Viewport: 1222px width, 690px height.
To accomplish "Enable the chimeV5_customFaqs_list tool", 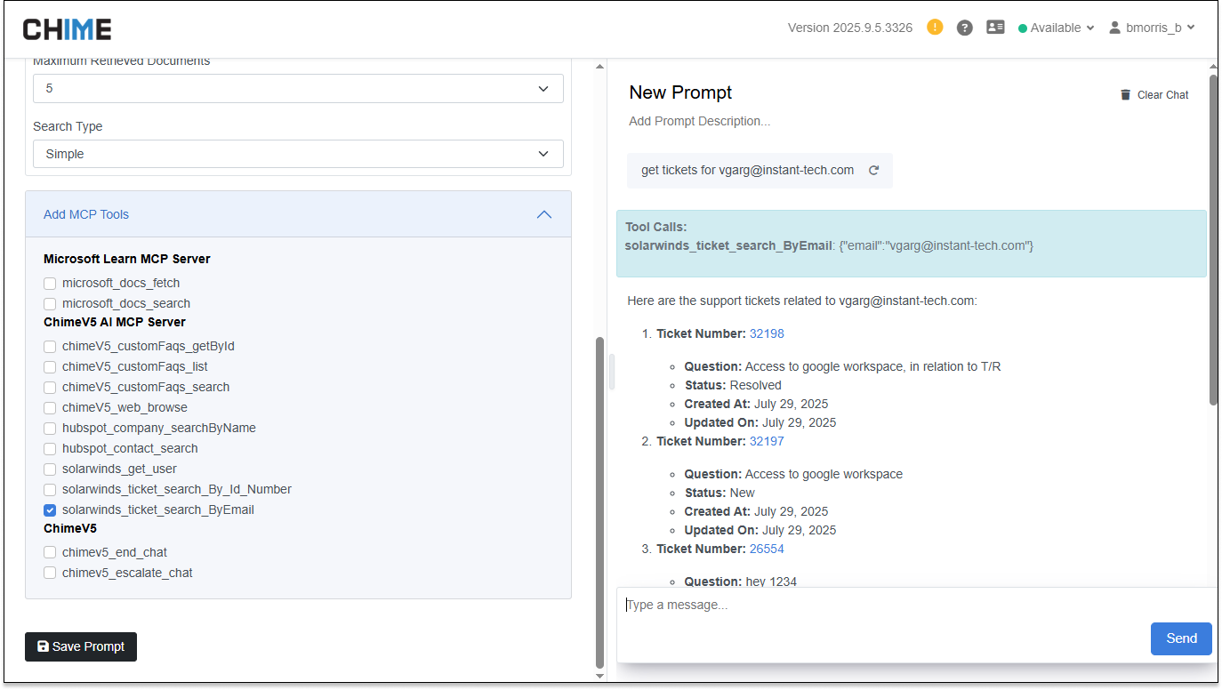I will 50,366.
